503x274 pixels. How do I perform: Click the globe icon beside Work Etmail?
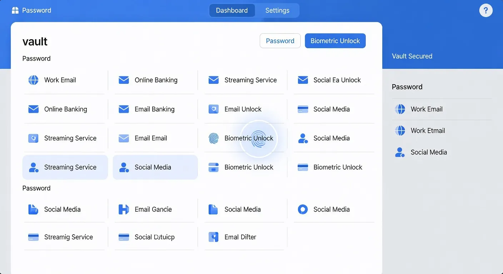click(400, 131)
